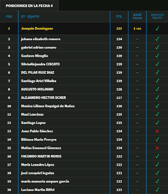
Task: Click the check icon for johana elizabeth romero
Action: tap(157, 39)
